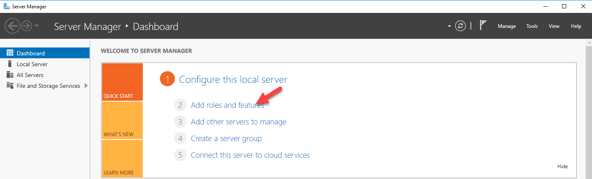Open navigation history dropdown arrow
Screen dimensions: 592x179
tap(37, 26)
